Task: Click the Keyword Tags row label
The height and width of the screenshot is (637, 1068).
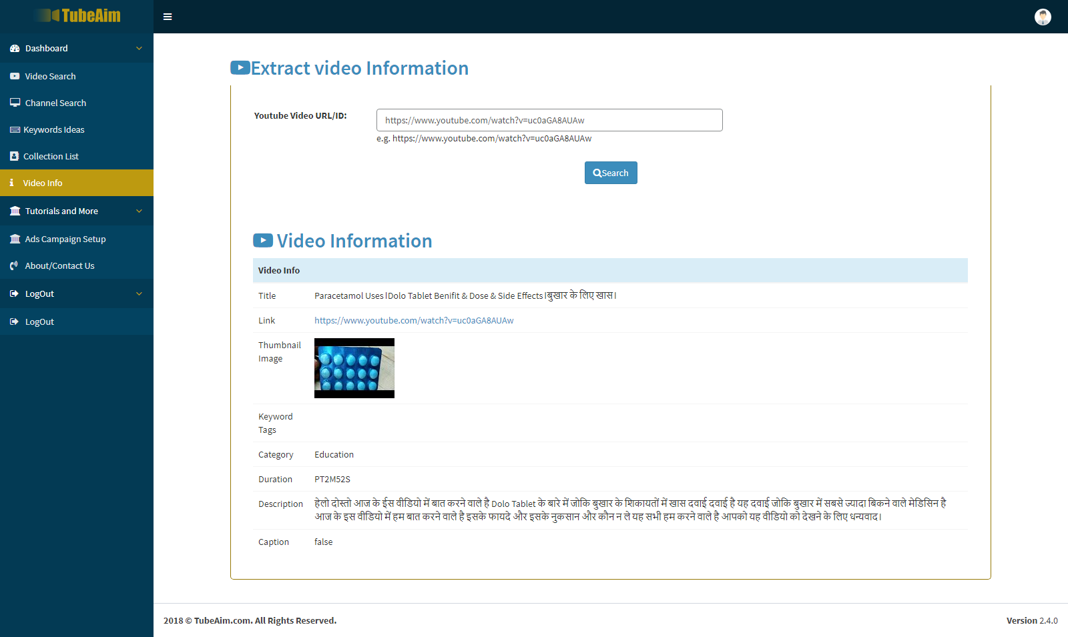Action: pos(276,423)
